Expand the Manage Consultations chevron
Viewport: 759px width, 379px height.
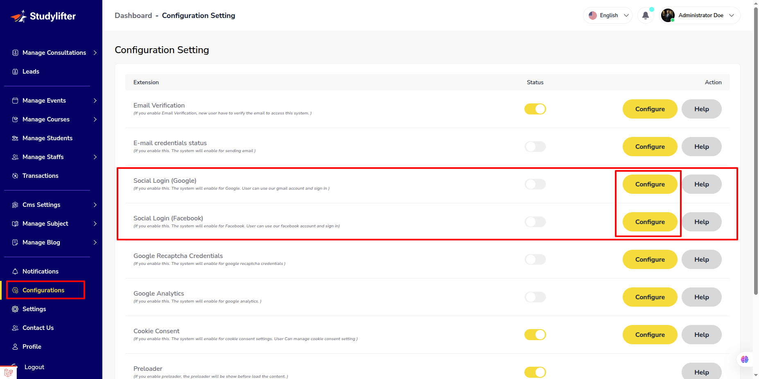(x=95, y=53)
